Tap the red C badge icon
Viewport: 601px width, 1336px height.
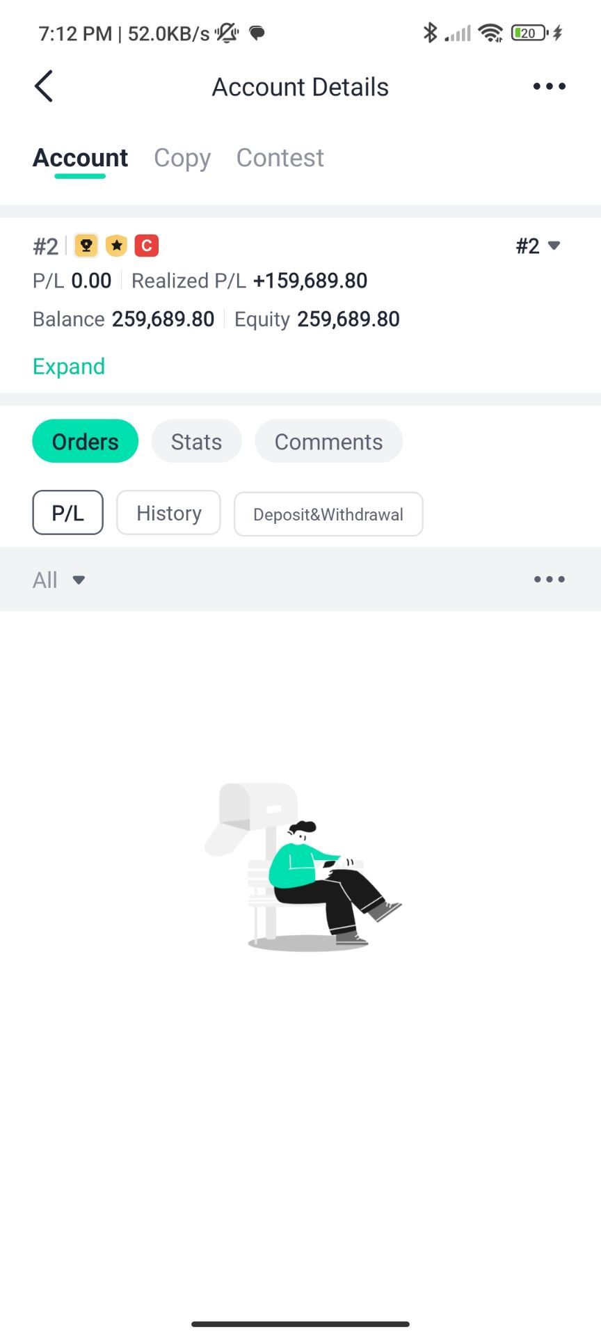click(147, 246)
